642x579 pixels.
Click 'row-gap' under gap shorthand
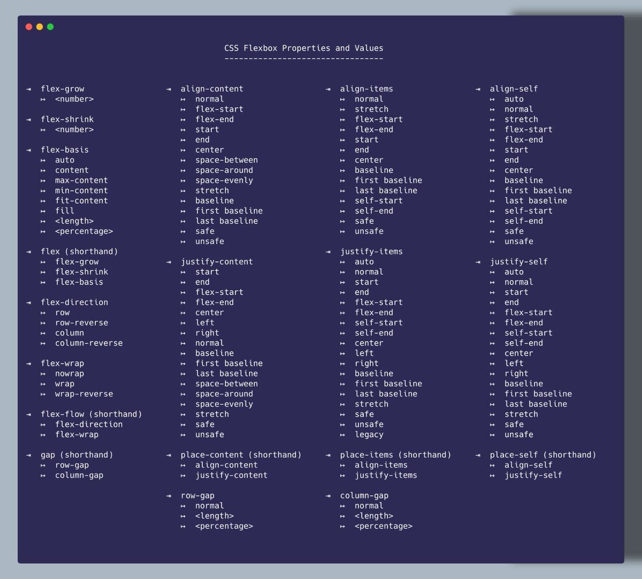point(72,465)
